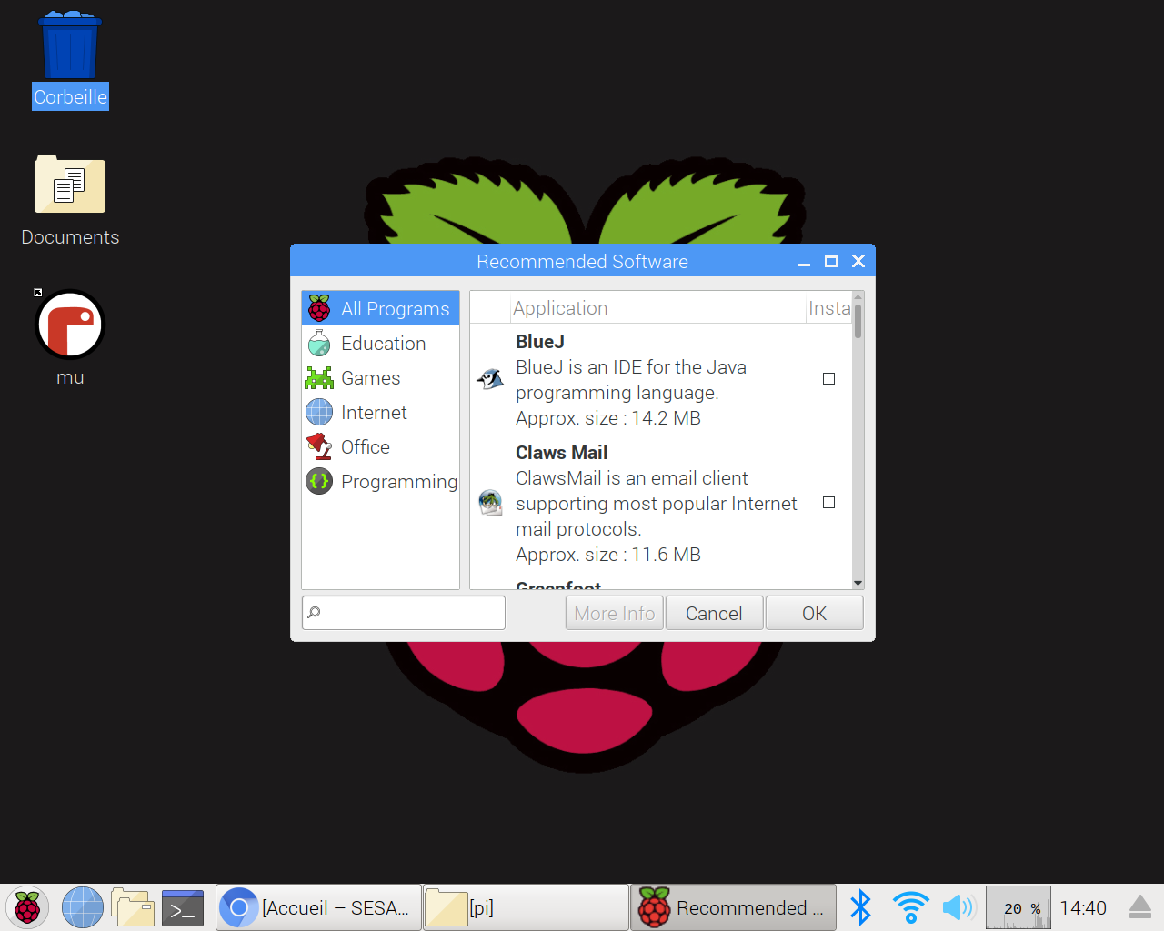
Task: Click 'Approx. size : 14.2 MB' text
Action: tap(608, 418)
